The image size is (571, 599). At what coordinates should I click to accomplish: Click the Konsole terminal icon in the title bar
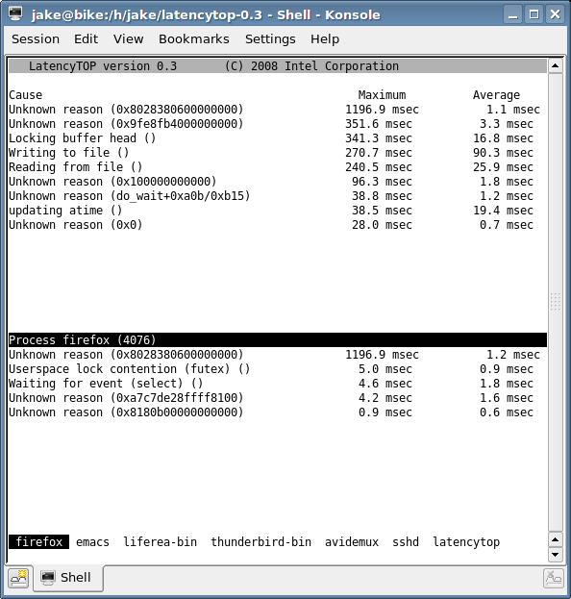point(15,13)
